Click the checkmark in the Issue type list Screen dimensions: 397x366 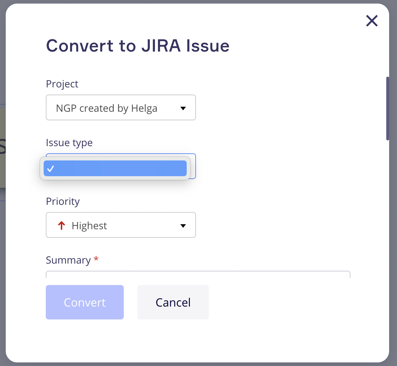(50, 169)
